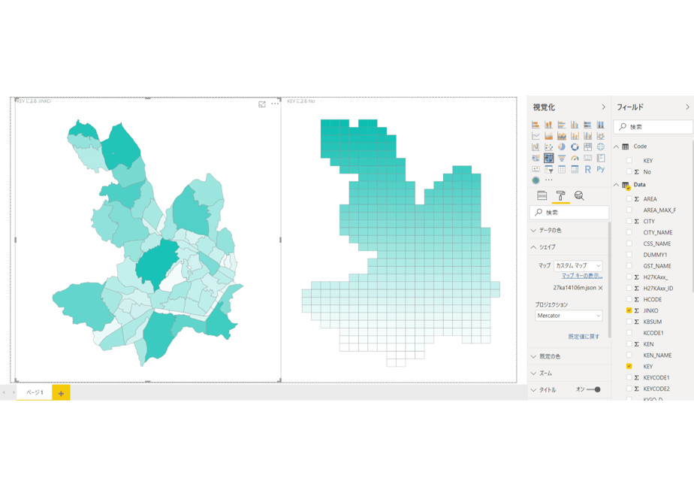Select the pie chart visual
Image resolution: width=694 pixels, height=496 pixels.
(x=562, y=147)
